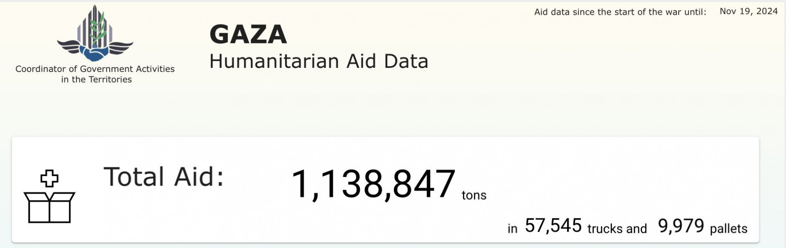Viewport: 786px width, 248px height.
Task: Click the tons unit label
Action: (474, 195)
